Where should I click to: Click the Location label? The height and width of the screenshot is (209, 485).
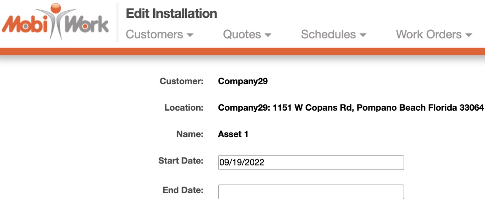click(x=184, y=108)
